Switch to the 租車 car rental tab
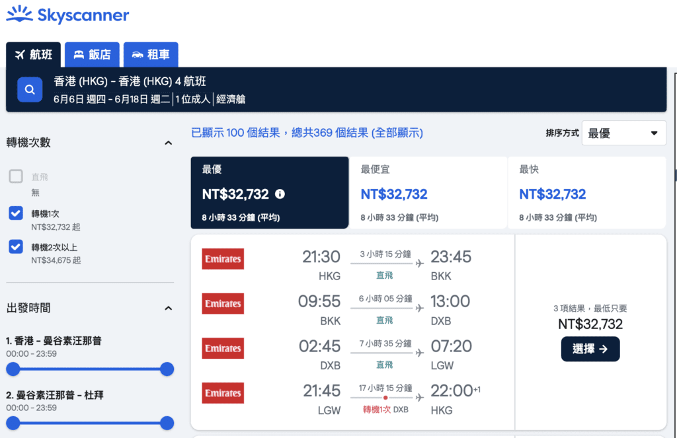Image resolution: width=677 pixels, height=438 pixels. tap(151, 54)
